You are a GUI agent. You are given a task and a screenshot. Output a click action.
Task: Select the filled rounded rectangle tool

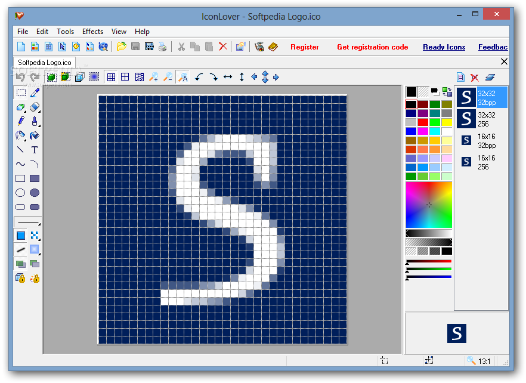[x=35, y=207]
